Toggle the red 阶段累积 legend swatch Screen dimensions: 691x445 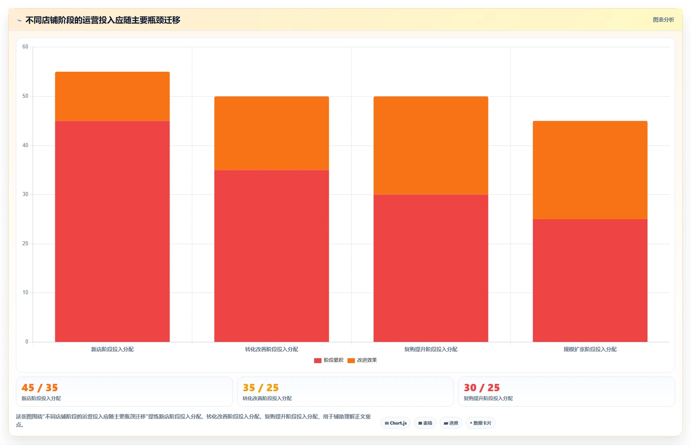click(318, 360)
